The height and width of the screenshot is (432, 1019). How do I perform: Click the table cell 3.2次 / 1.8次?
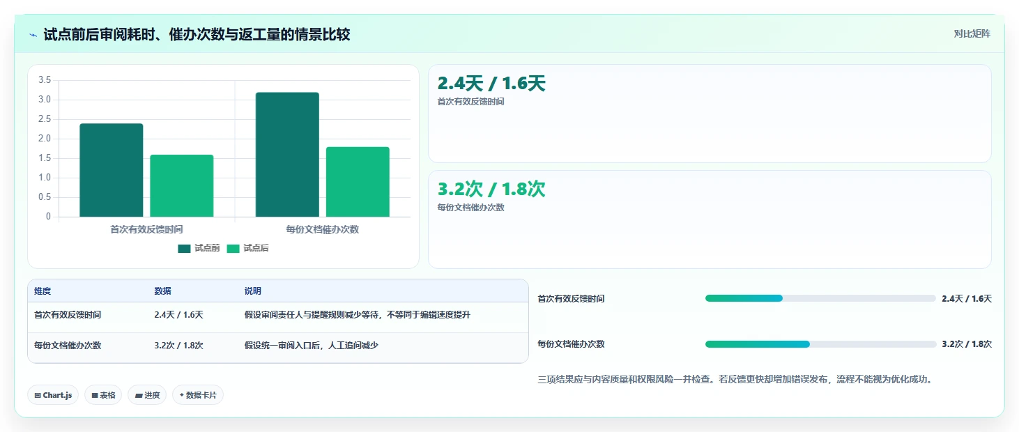(x=178, y=346)
